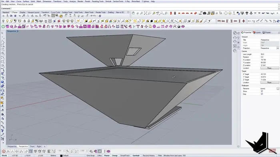Open the V-Ray menu
This screenshot has width=280, height=157.
[x=127, y=2]
